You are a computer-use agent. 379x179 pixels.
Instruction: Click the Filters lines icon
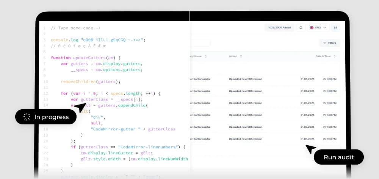tap(324, 43)
